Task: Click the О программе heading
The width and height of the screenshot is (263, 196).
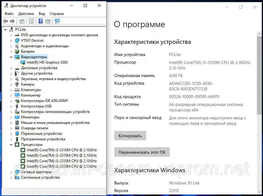Action: pos(139,24)
